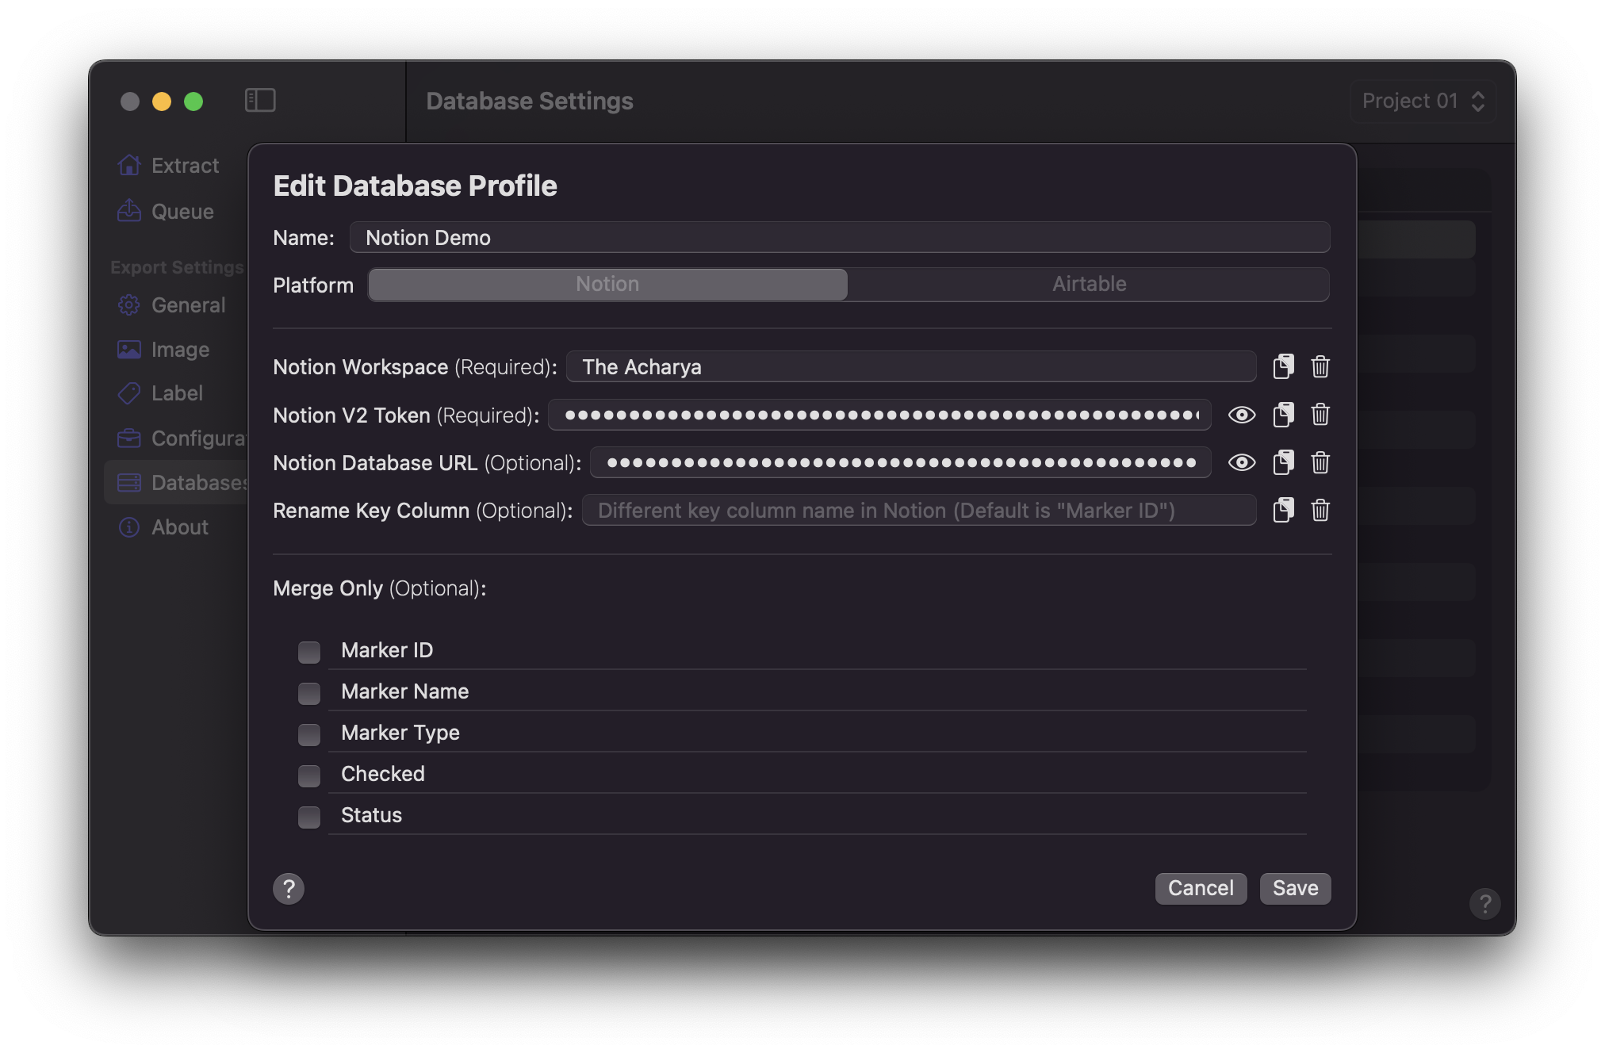Open the help documentation button
The width and height of the screenshot is (1605, 1053).
pyautogui.click(x=289, y=888)
